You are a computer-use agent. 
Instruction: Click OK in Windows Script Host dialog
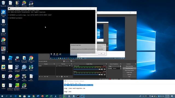click(x=101, y=53)
